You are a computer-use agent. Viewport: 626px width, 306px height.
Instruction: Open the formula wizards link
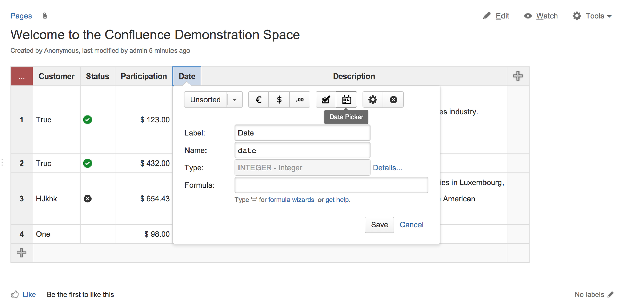[291, 200]
